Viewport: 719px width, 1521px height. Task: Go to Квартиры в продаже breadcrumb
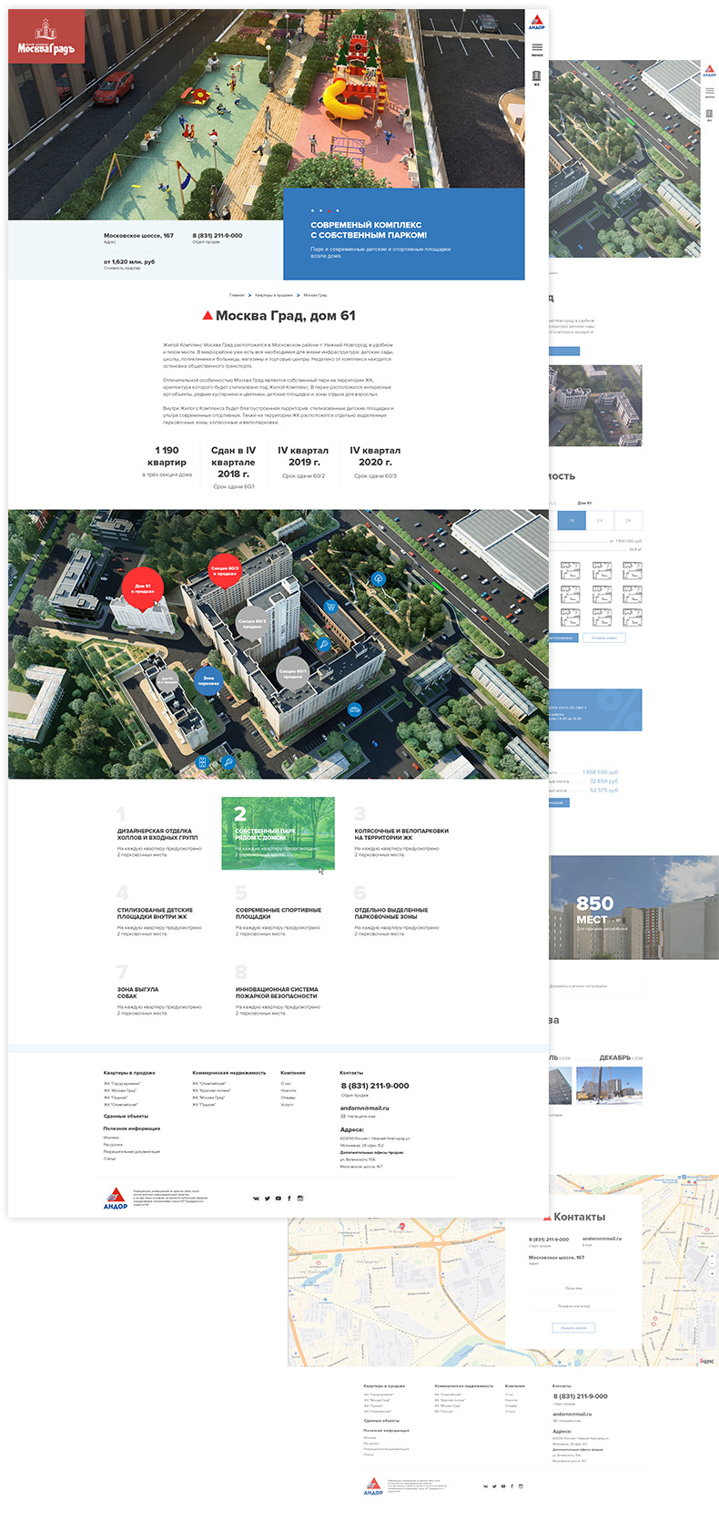point(274,295)
